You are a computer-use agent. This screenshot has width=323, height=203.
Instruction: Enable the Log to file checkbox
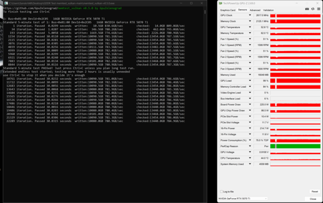tap(221, 192)
